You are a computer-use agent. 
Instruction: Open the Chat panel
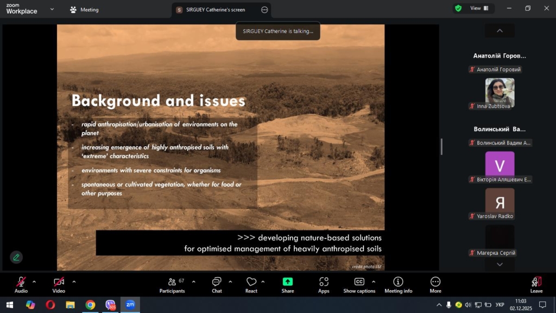click(x=217, y=284)
